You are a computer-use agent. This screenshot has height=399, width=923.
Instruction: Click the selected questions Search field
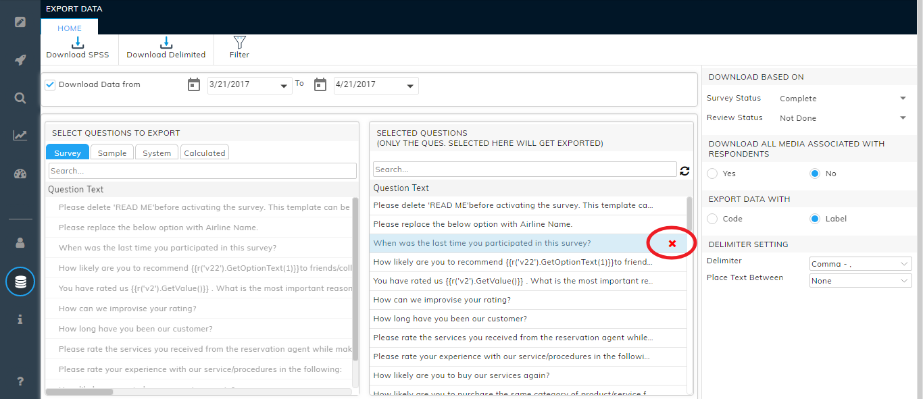[525, 169]
